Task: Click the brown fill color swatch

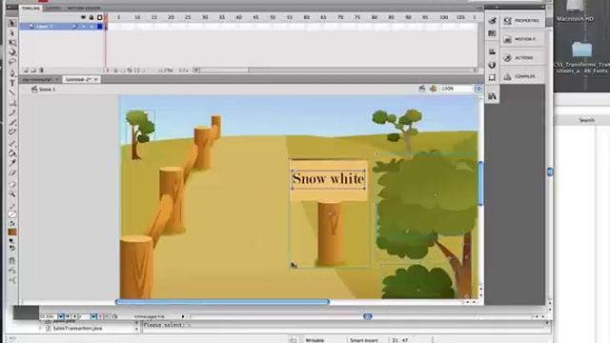Action: [12, 232]
